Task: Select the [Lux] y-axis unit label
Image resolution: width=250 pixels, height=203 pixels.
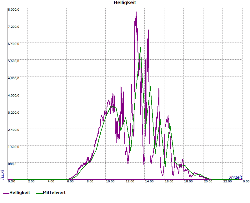Action: click(2, 174)
